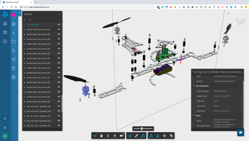Expand the first socket head cap screw_din node
Image resolution: width=249 pixels, height=141 pixels.
tap(24, 30)
